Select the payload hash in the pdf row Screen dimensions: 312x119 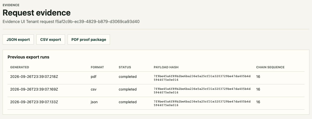(202, 78)
